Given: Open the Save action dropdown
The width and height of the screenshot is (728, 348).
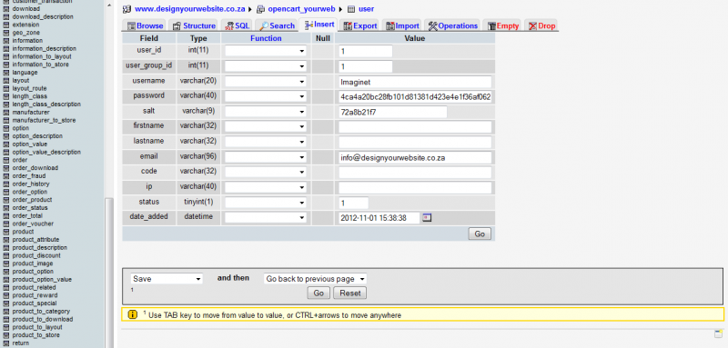Looking at the screenshot, I should click(x=167, y=279).
